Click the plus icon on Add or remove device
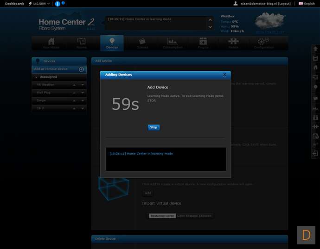 point(81,69)
